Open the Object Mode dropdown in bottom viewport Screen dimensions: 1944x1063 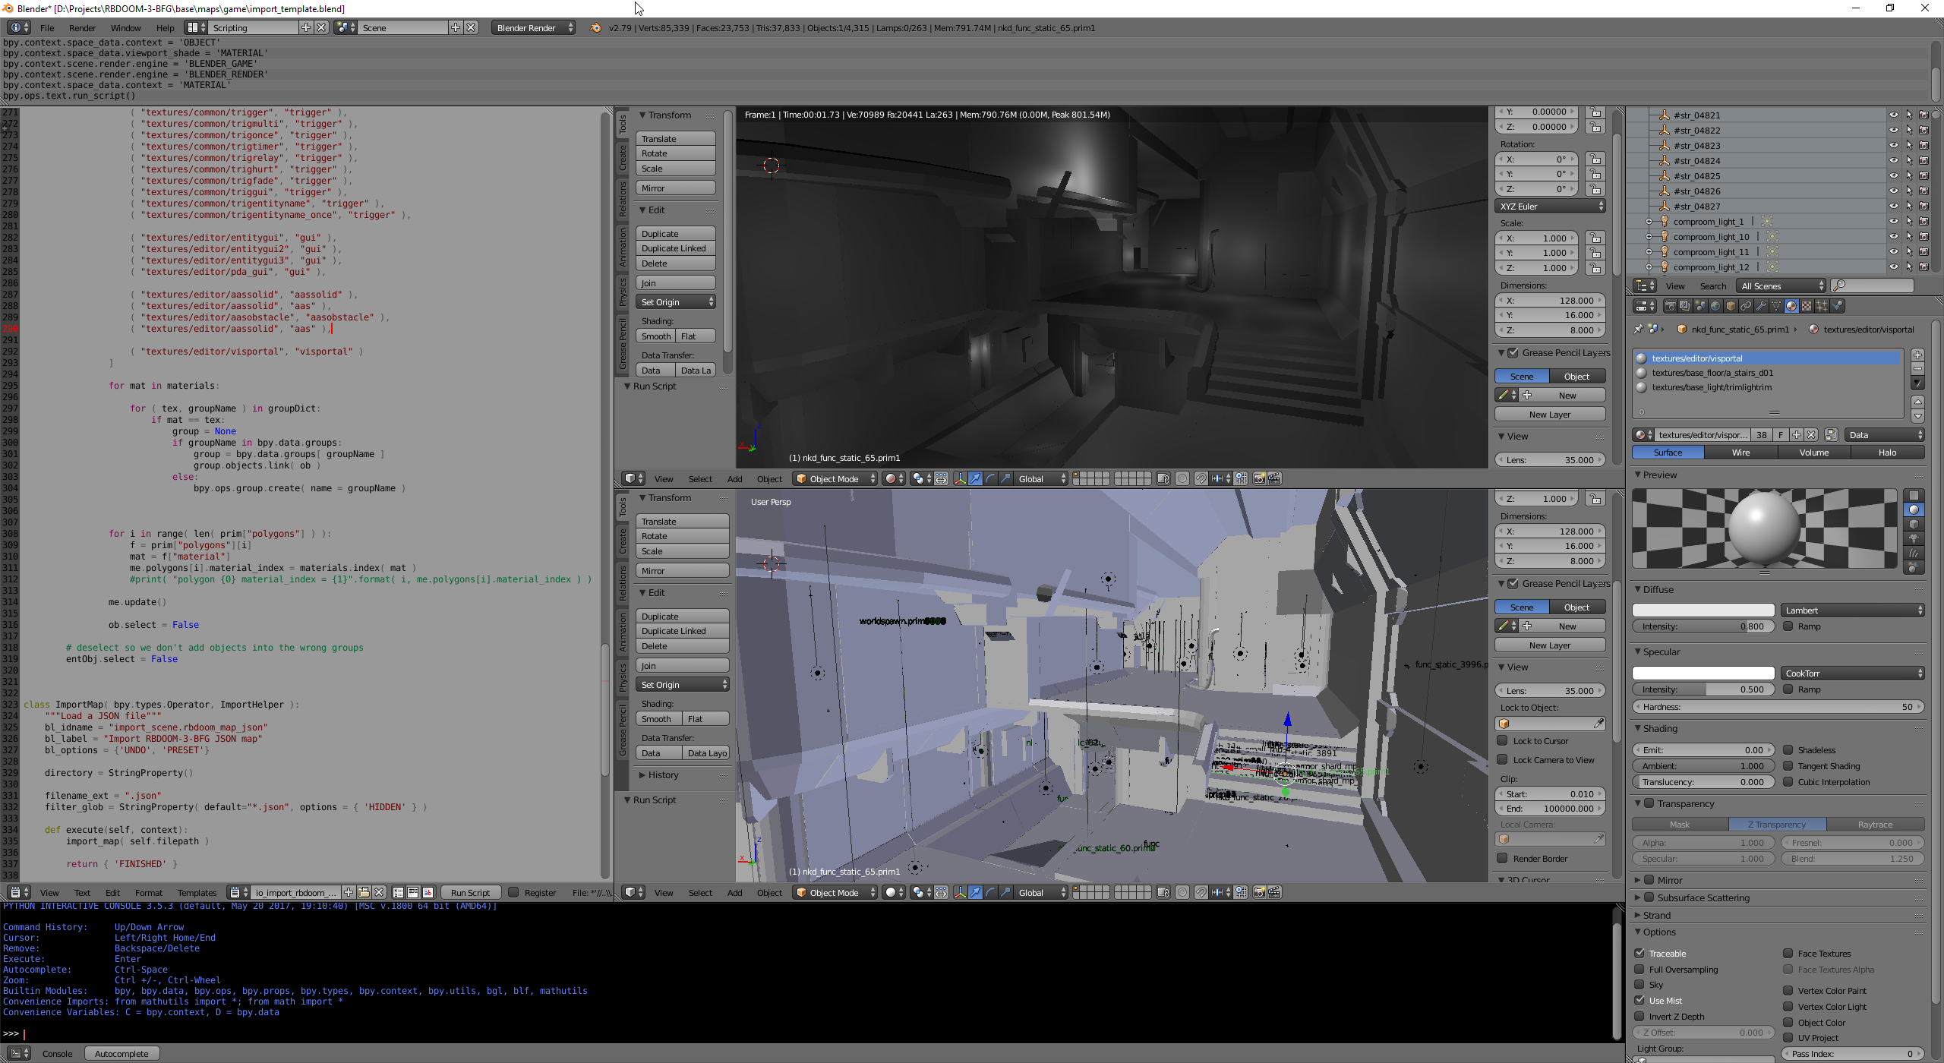coord(834,892)
